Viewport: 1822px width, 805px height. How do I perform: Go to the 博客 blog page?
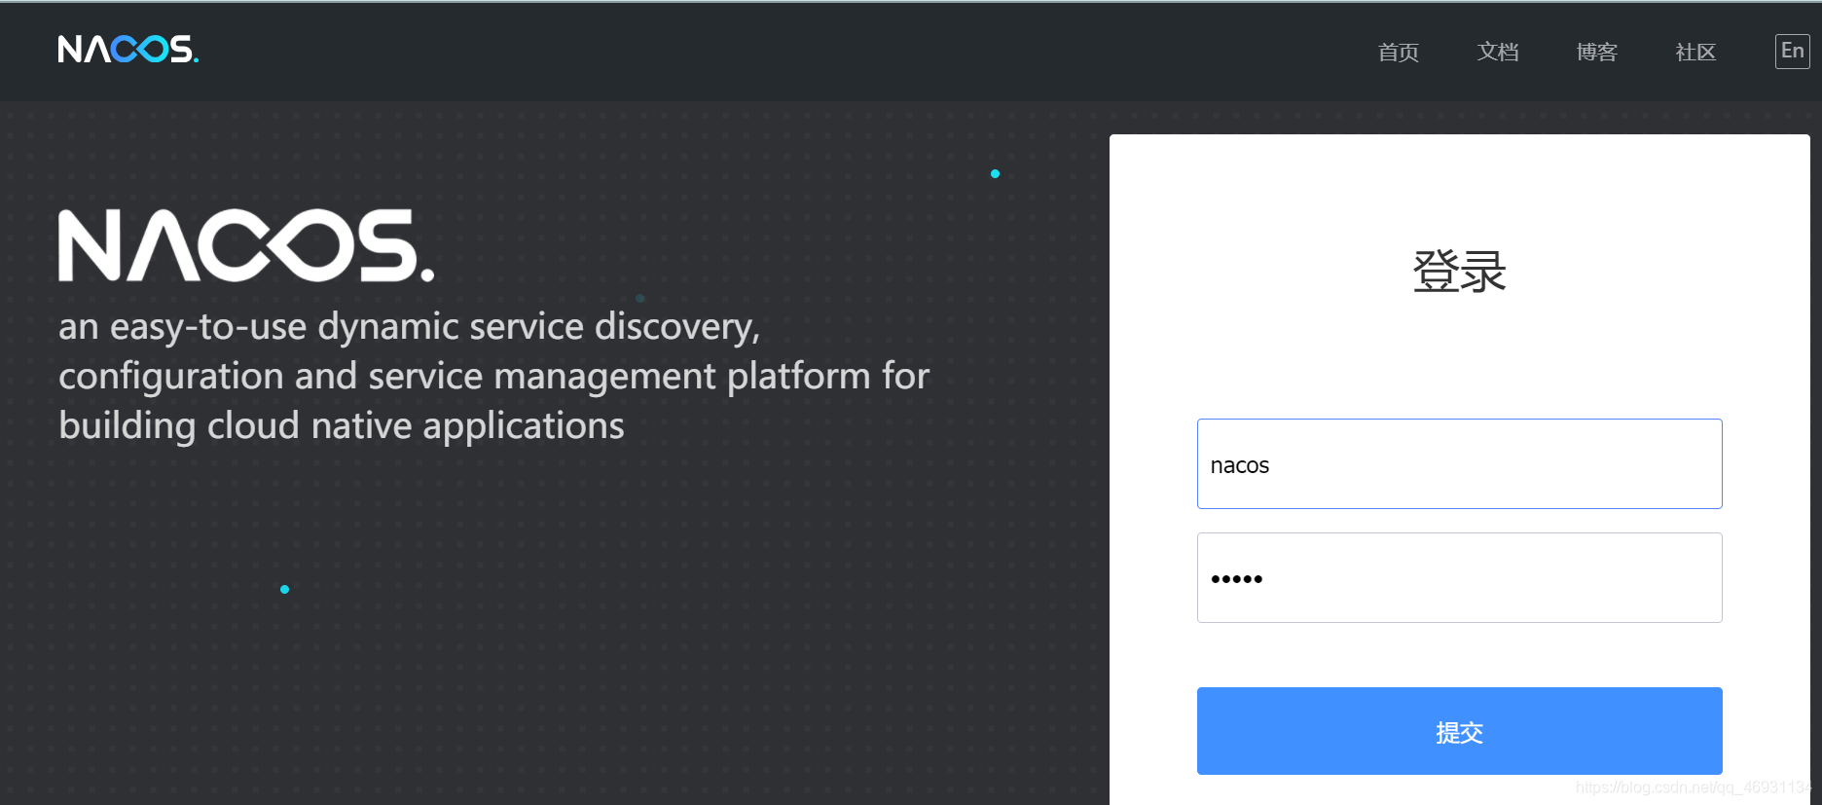pyautogui.click(x=1597, y=52)
